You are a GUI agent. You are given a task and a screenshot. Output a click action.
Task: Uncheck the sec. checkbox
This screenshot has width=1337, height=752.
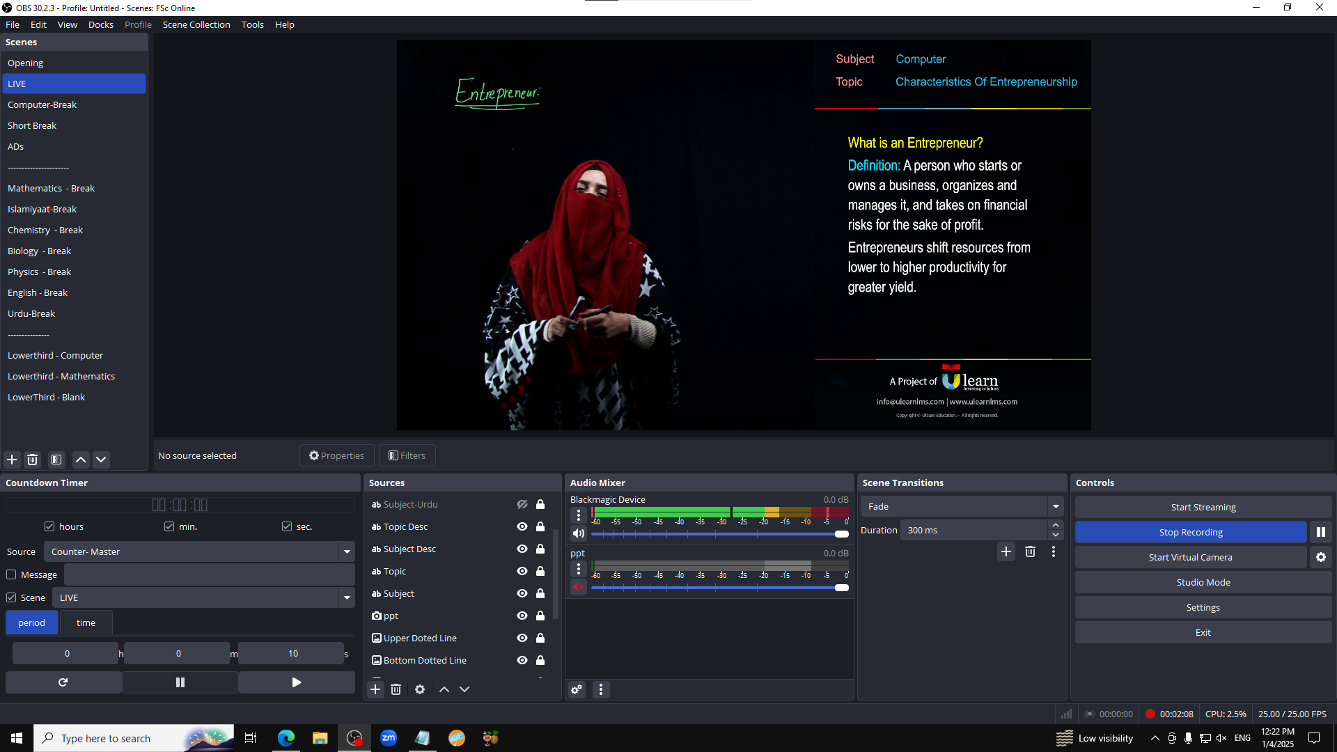(x=287, y=526)
